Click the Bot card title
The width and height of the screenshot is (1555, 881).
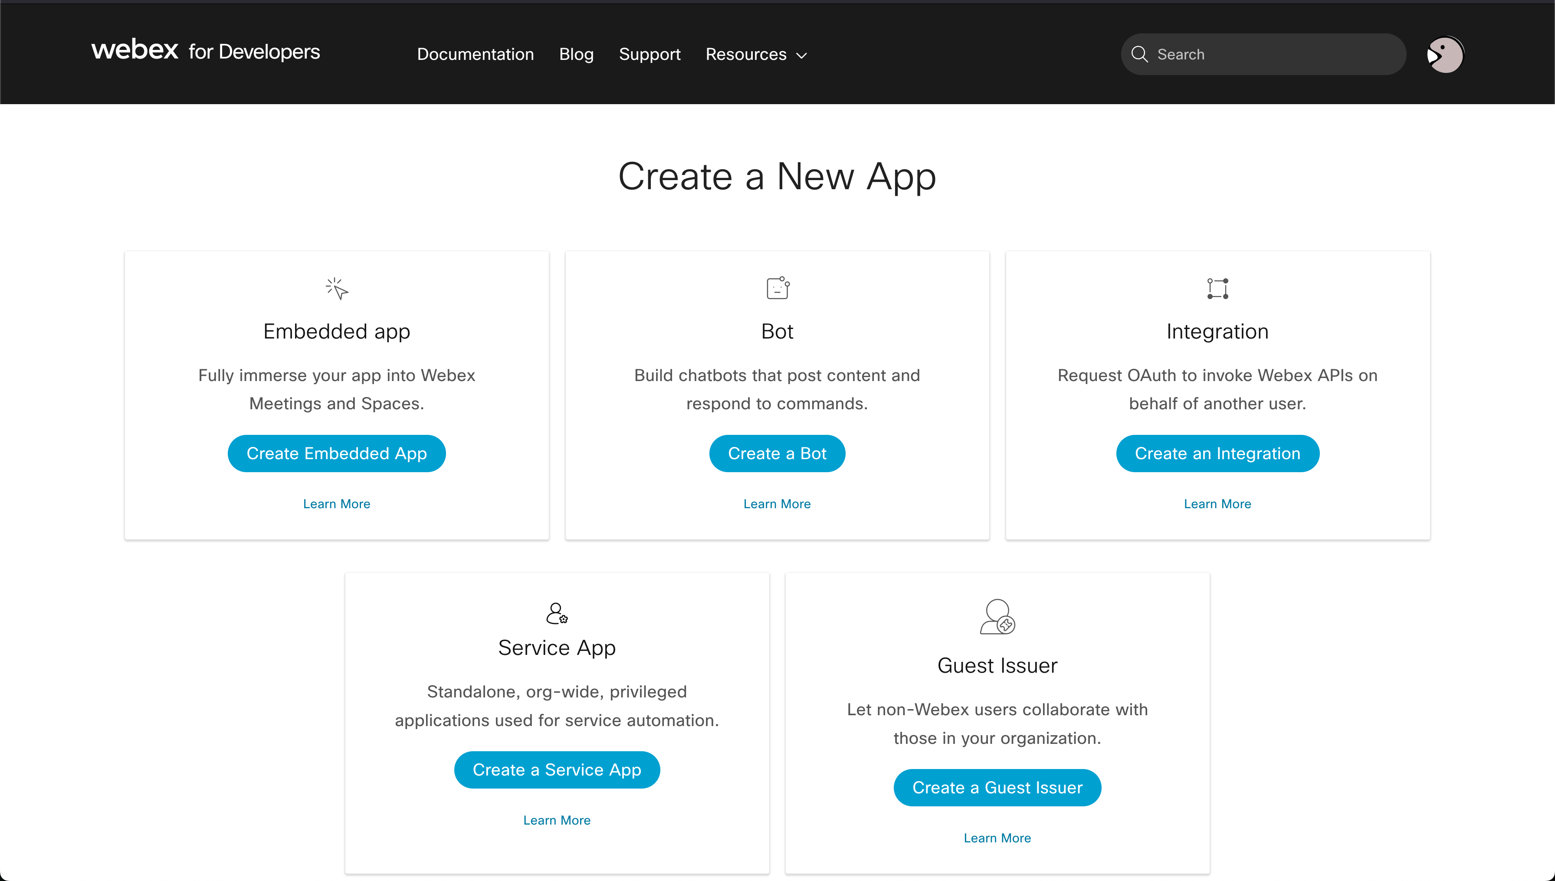(777, 332)
